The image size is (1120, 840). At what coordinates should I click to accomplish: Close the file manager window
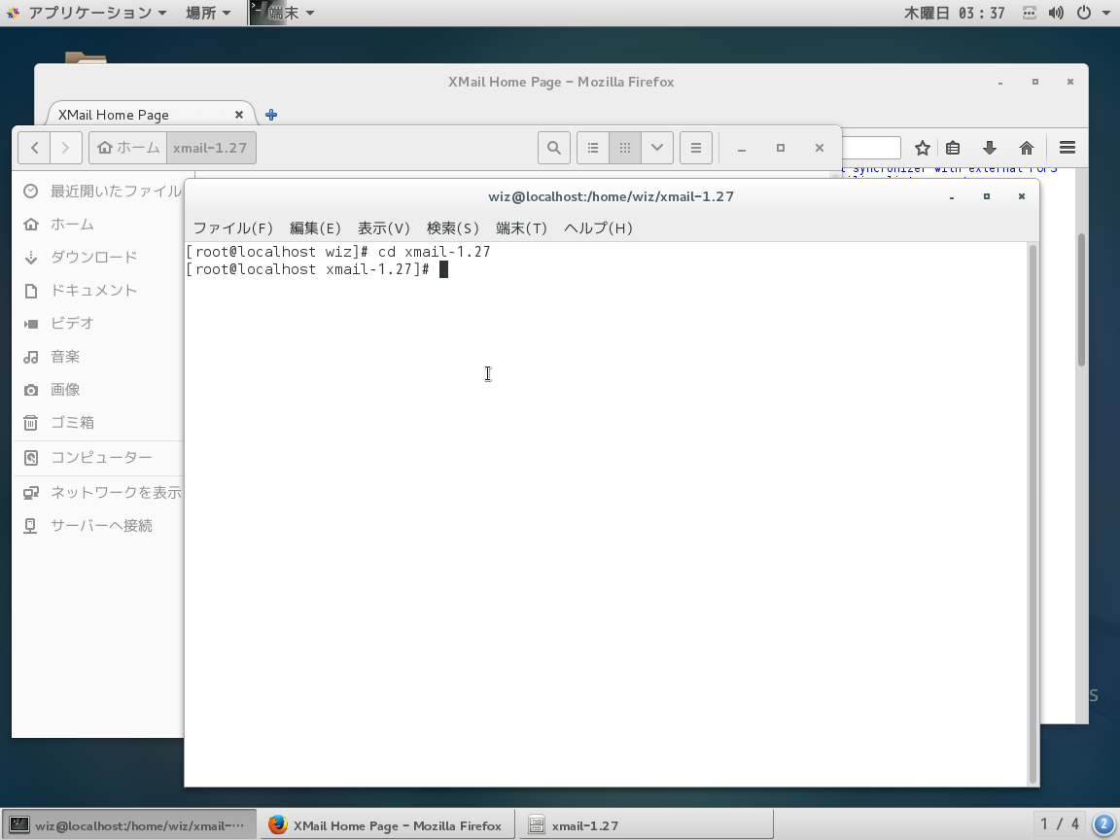[x=820, y=148]
